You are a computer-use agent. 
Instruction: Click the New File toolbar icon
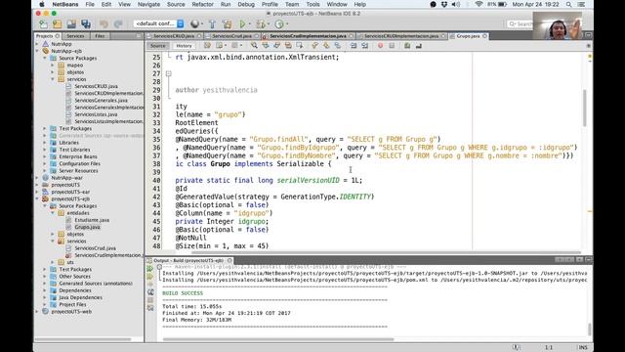click(43, 24)
